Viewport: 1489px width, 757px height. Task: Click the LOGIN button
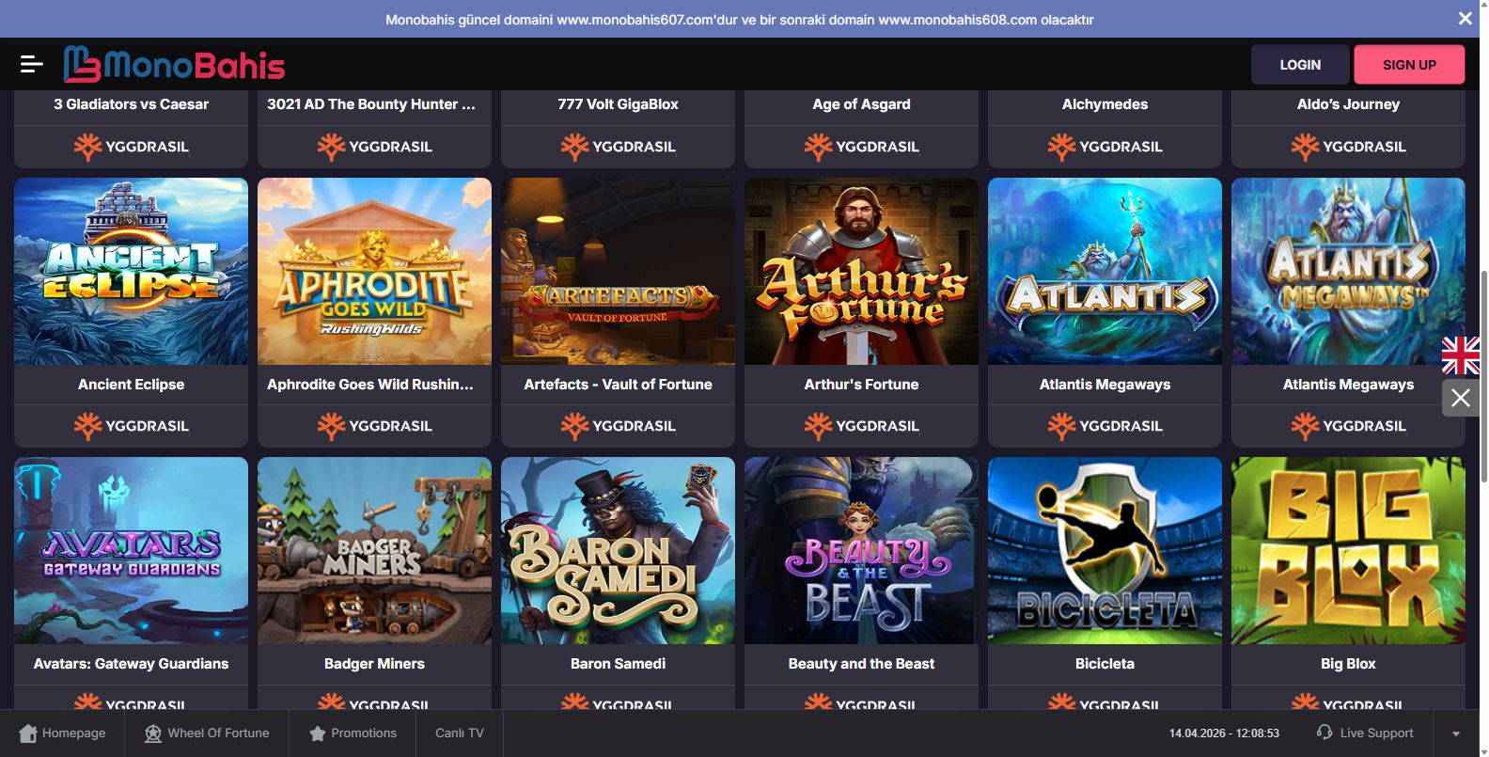click(x=1300, y=65)
